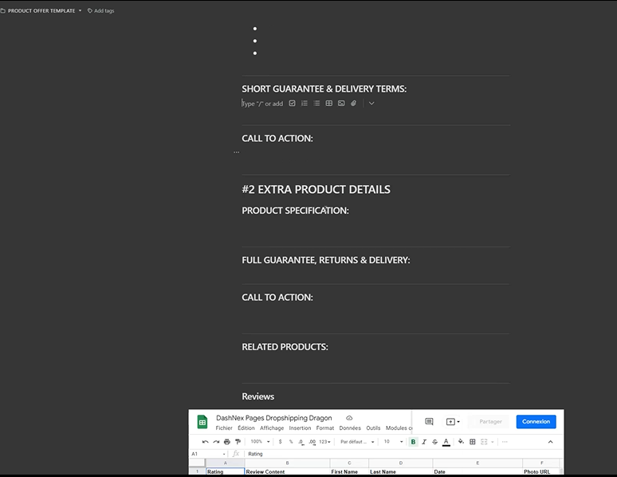The height and width of the screenshot is (477, 617).
Task: Insert a checklist from the inline toolbar
Action: point(292,103)
